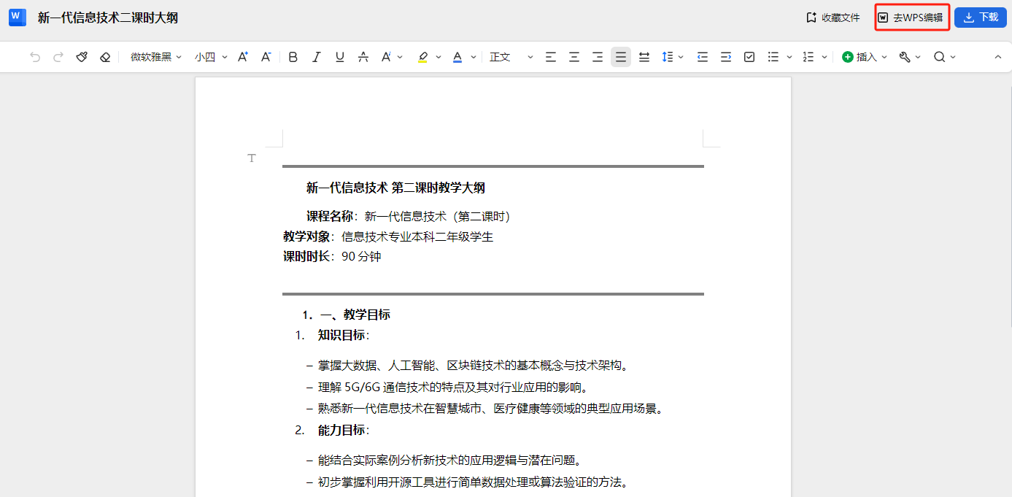Increase font size with A+ icon
This screenshot has height=497, width=1012.
coord(244,57)
